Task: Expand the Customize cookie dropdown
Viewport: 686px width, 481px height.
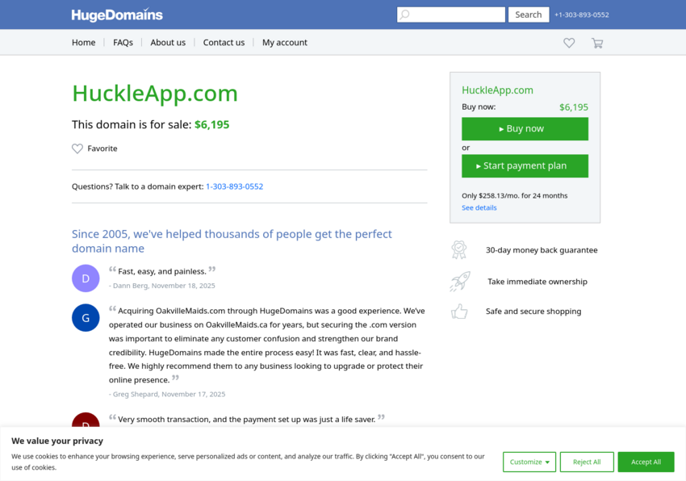Action: point(529,462)
